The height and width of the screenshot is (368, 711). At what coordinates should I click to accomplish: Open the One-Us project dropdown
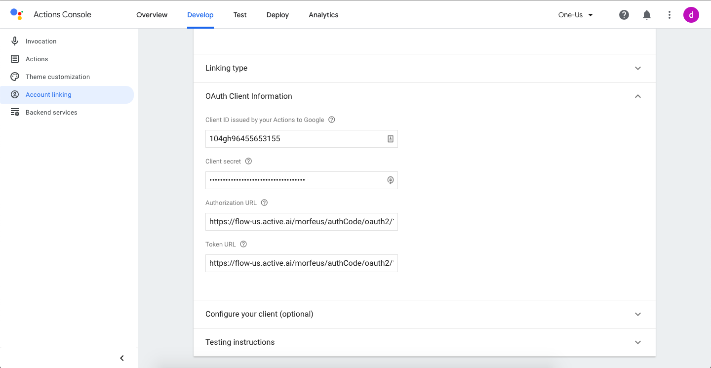click(x=576, y=15)
